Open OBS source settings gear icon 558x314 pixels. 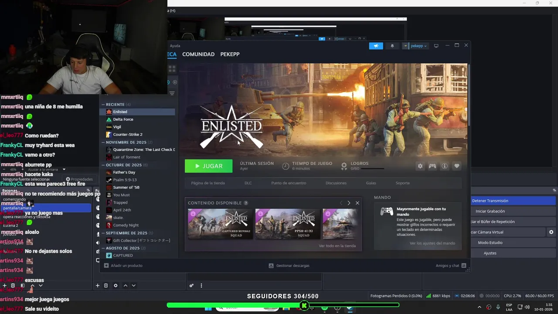tap(116, 286)
